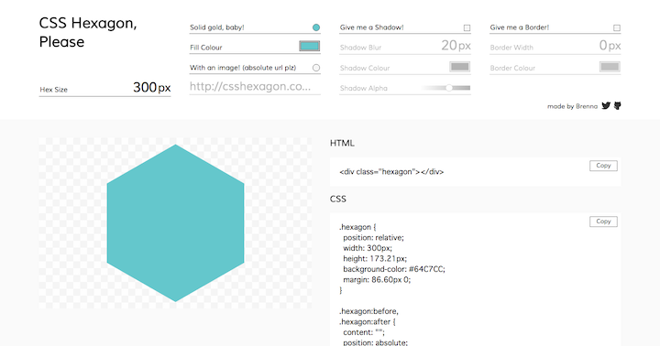Copy the CSS code snippet

(603, 222)
